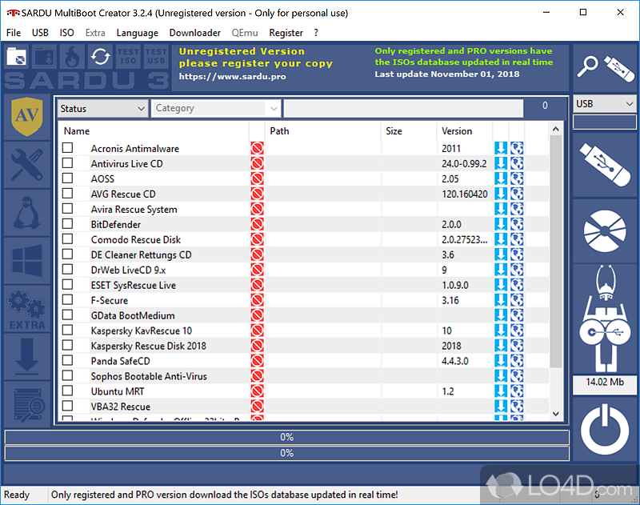Tick the BitDefender checkbox
Image resolution: width=640 pixels, height=505 pixels.
point(68,224)
